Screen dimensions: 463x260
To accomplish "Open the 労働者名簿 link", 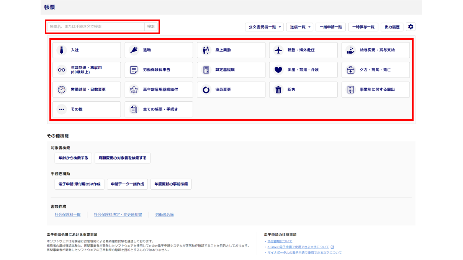I will click(x=164, y=215).
